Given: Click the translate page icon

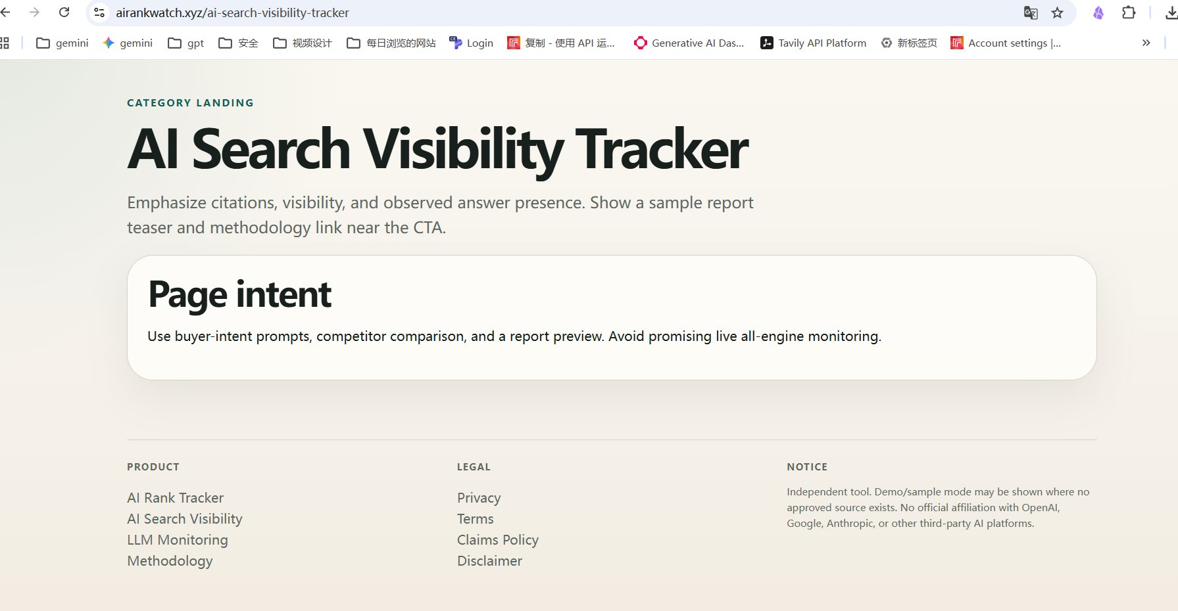Looking at the screenshot, I should (x=1031, y=12).
